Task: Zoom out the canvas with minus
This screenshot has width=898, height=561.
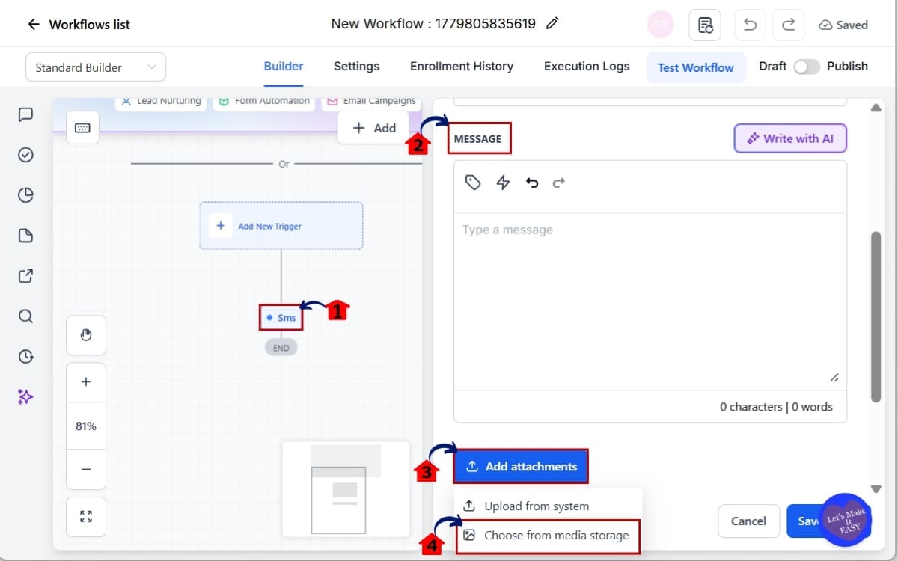Action: [86, 470]
